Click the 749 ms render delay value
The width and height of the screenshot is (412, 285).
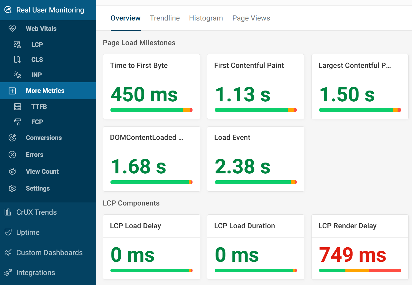point(353,255)
